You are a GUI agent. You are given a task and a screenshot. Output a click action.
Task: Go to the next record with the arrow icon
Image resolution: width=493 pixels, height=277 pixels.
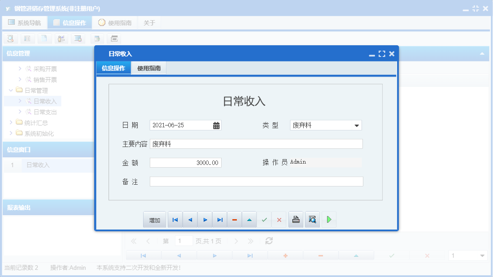205,219
